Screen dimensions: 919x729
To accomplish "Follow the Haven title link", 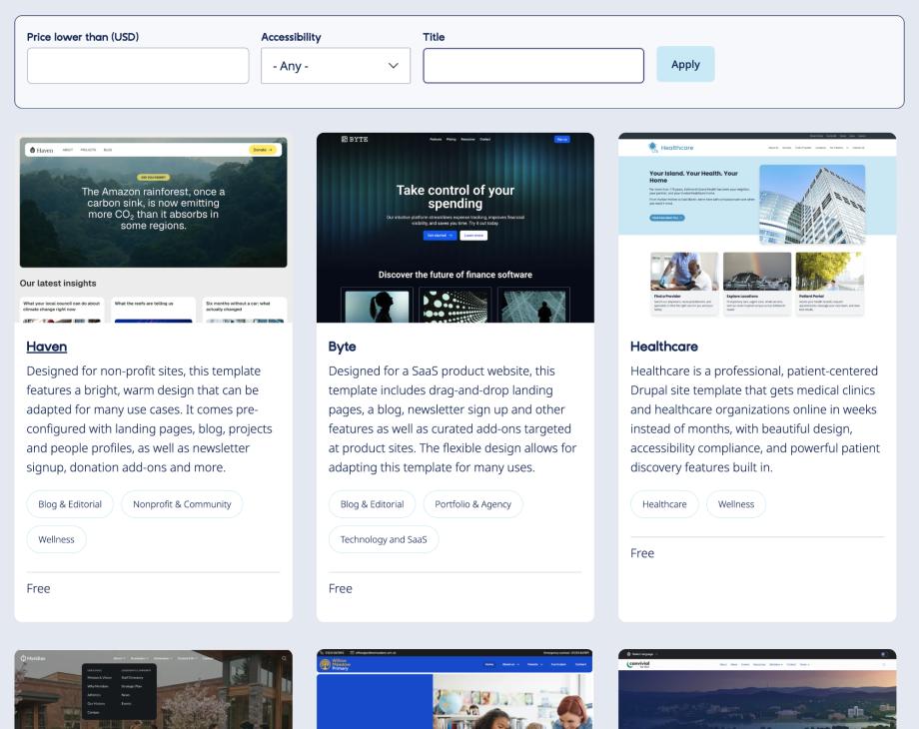I will [46, 347].
